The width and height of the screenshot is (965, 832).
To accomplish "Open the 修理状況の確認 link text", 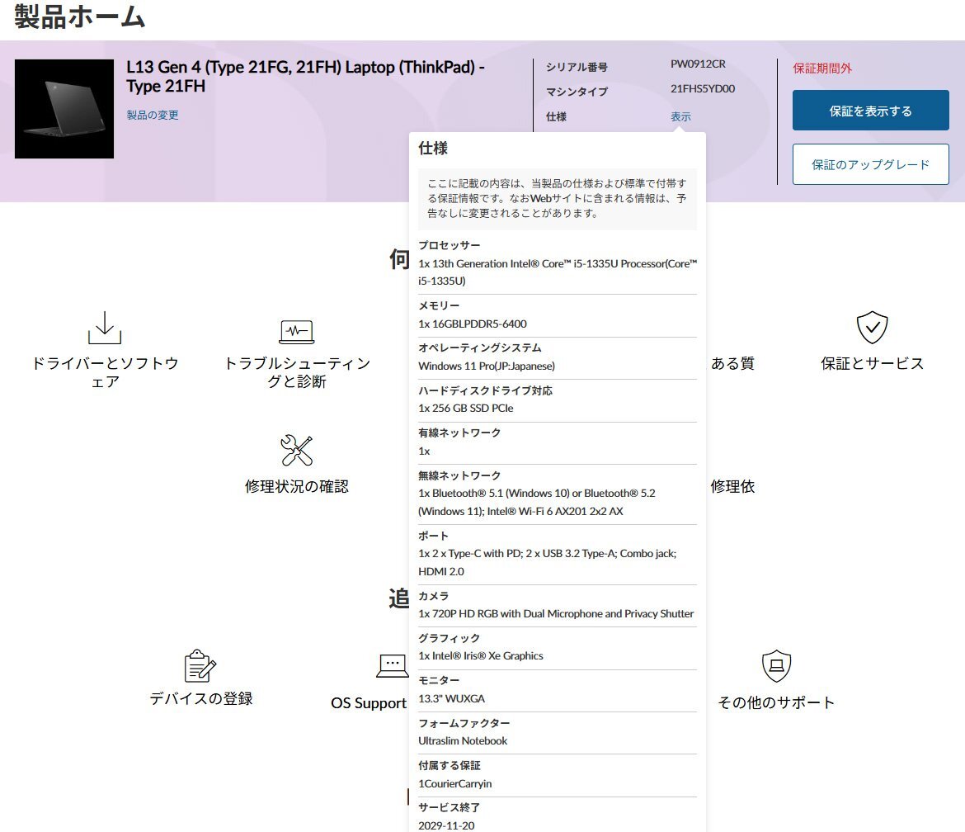I will (297, 486).
